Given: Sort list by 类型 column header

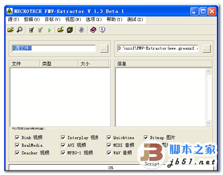Looking at the screenshot, I should click(59, 64).
